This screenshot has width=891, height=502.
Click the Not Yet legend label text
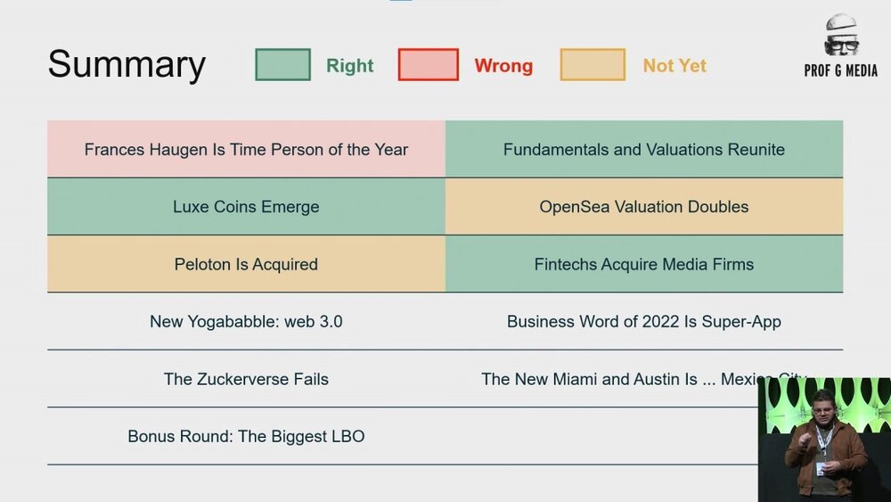pos(674,66)
